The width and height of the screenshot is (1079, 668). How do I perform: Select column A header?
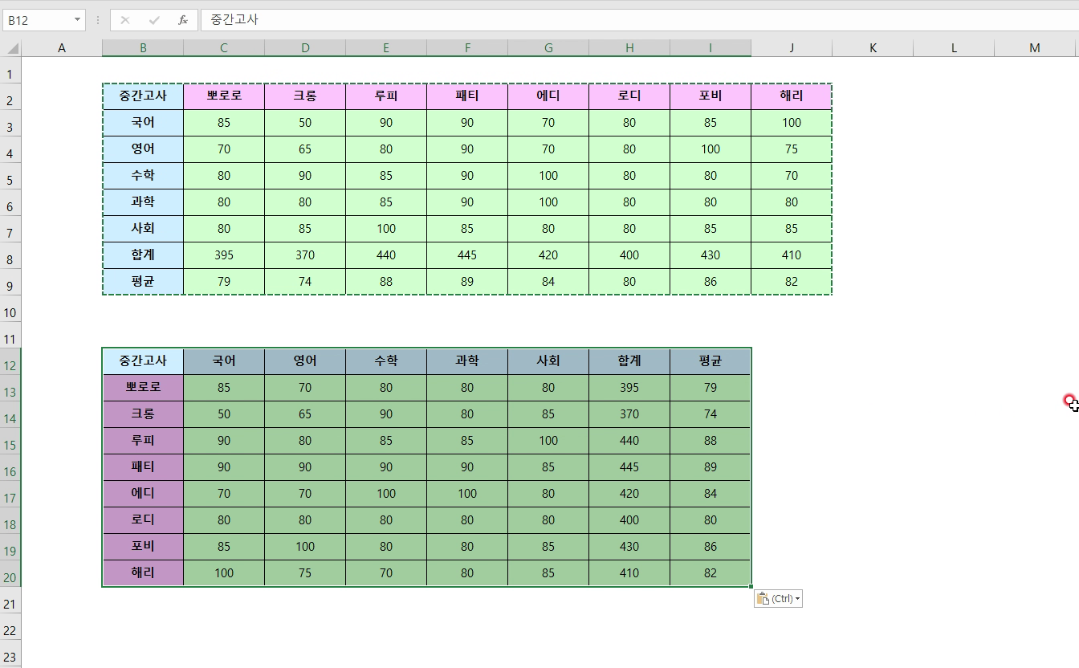(x=62, y=48)
